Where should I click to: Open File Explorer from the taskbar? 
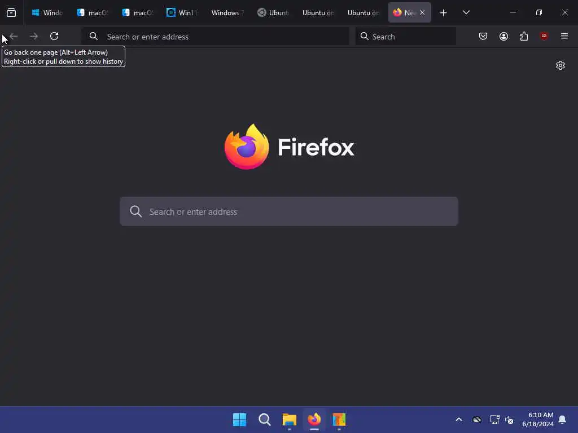tap(290, 419)
